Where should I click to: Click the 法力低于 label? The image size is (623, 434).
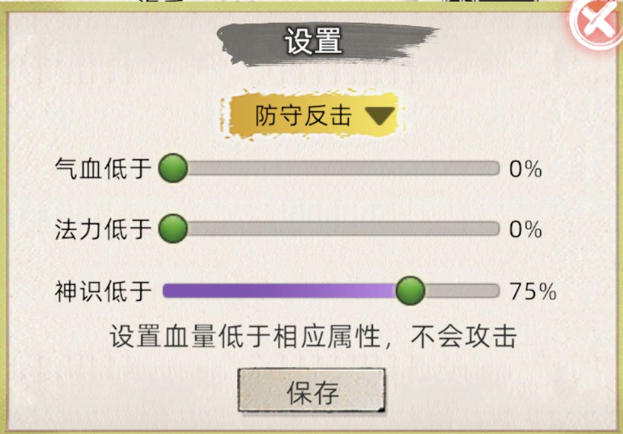click(x=103, y=229)
